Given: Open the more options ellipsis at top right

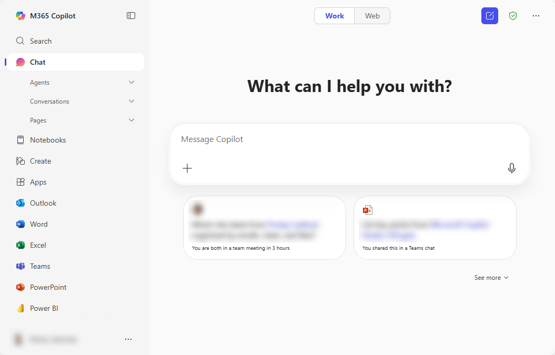Looking at the screenshot, I should click(x=536, y=16).
